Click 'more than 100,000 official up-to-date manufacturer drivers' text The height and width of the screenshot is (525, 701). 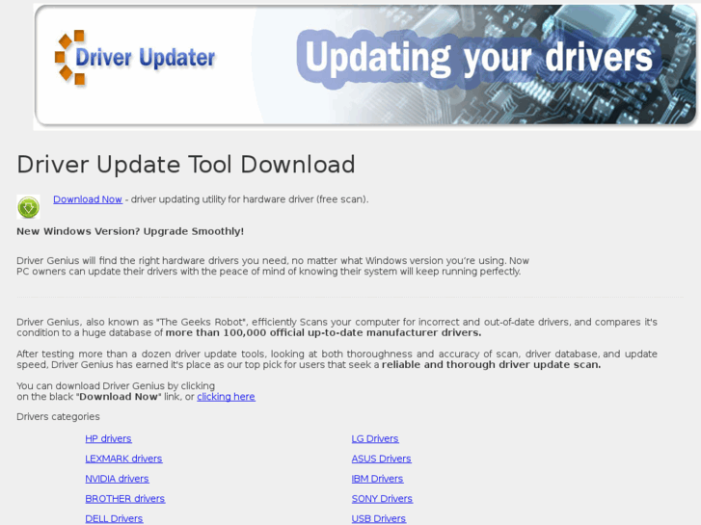pos(323,333)
